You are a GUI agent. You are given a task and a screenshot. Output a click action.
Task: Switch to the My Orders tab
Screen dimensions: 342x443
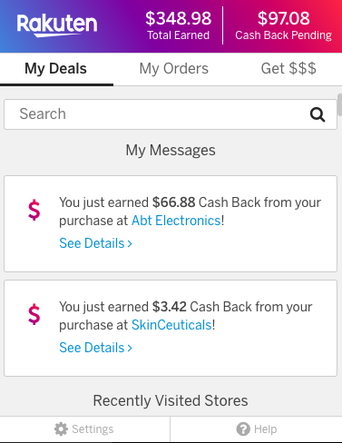coord(174,69)
